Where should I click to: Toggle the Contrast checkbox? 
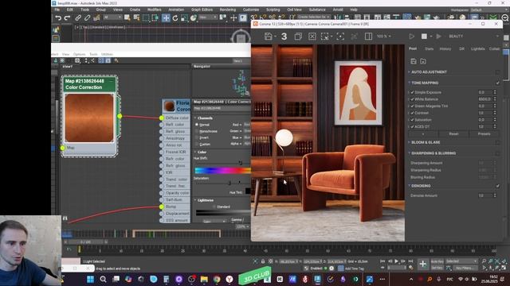click(412, 113)
